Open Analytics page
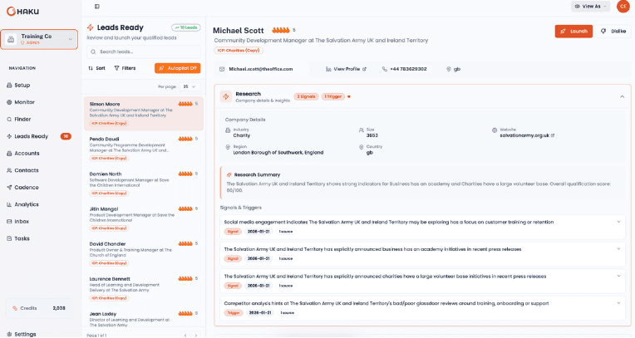The image size is (635, 338). 27,204
